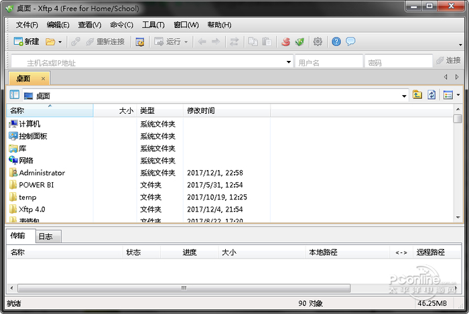Go up one folder level icon
This screenshot has width=469, height=314.
tap(417, 95)
